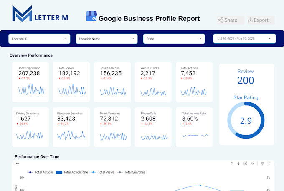Click the Direct Searches value 72,812
This screenshot has height=191, width=284.
pos(109,119)
